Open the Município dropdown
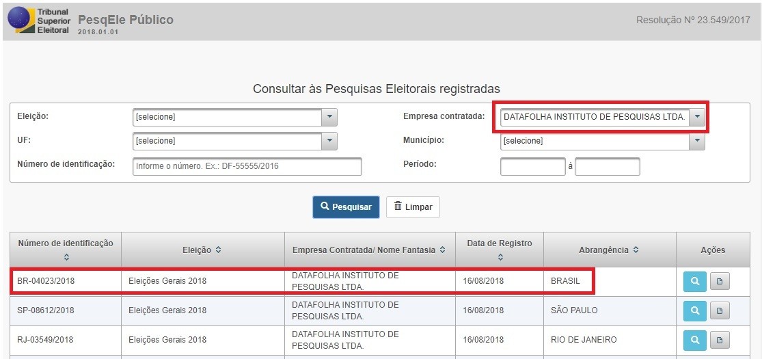Screen dimensions: 762x359 pos(603,141)
